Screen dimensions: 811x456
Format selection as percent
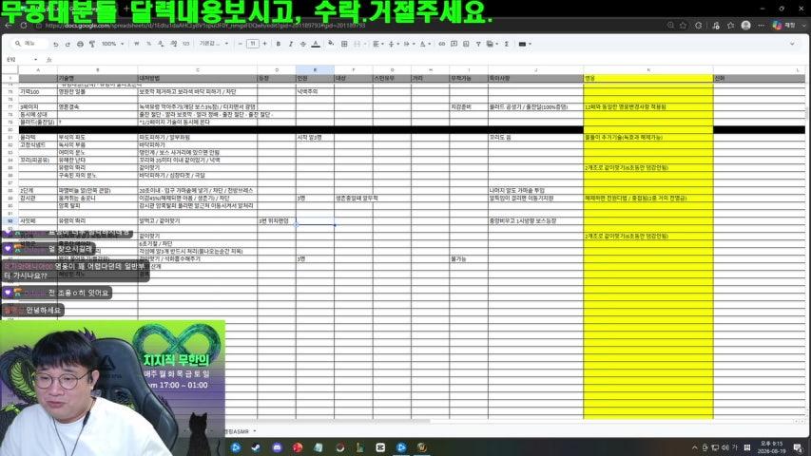[149, 44]
